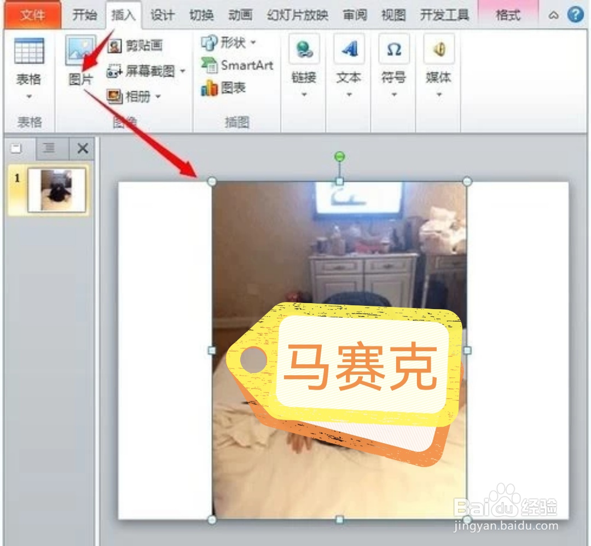
Task: Switch to the slides thumbnail pane tab
Action: coord(16,148)
